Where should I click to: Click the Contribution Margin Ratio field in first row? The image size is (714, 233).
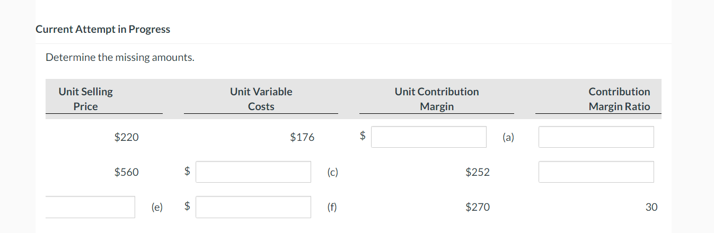click(596, 137)
